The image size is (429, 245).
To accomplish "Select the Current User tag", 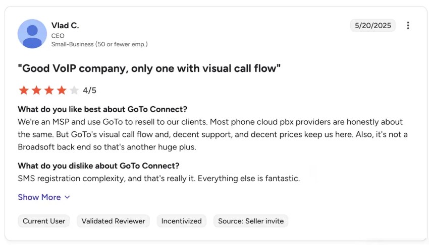I will 44,221.
